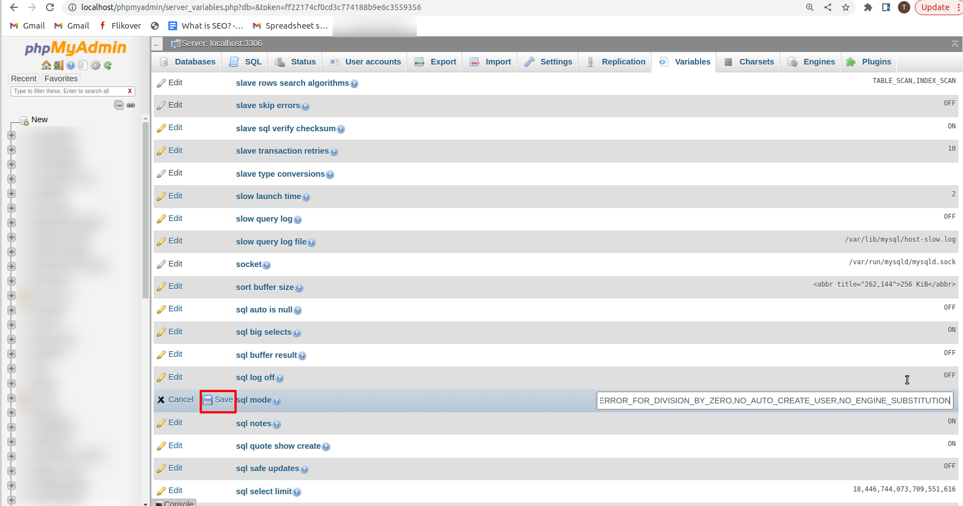Click the log out door icon
This screenshot has height=506, width=963.
[x=58, y=65]
